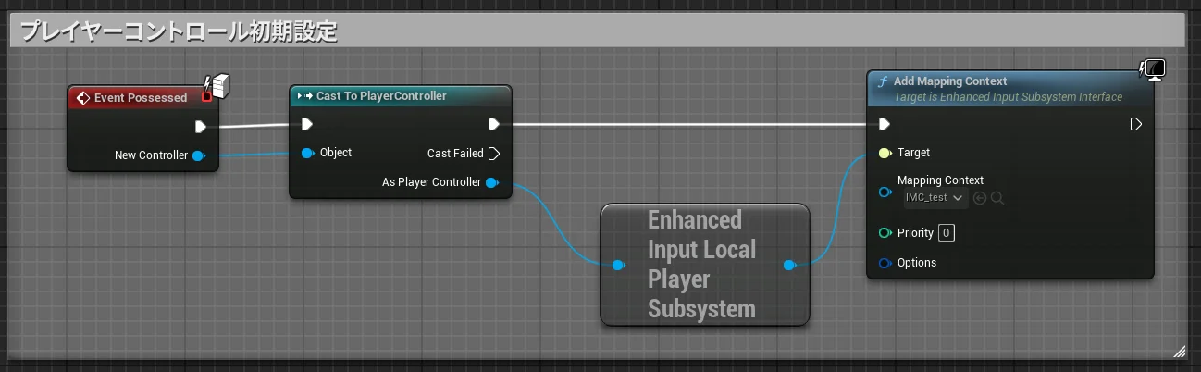The height and width of the screenshot is (372, 1201).
Task: Click the New Controller output pin
Action: coord(198,155)
